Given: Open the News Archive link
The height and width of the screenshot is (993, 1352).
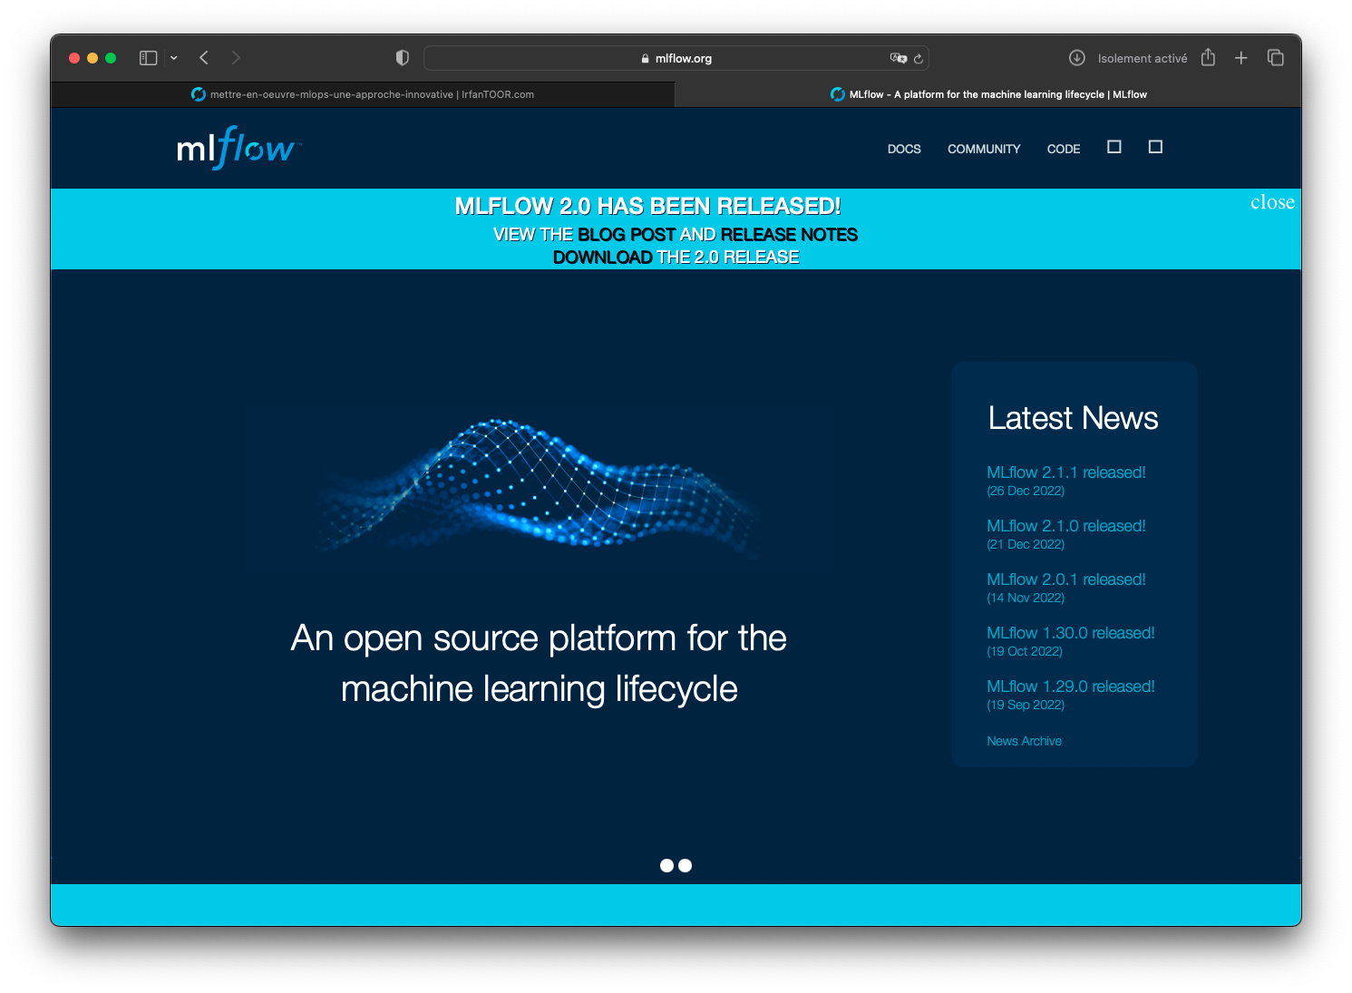Looking at the screenshot, I should (1024, 741).
